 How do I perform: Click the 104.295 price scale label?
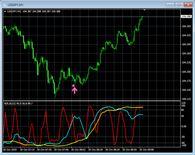coord(186,44)
